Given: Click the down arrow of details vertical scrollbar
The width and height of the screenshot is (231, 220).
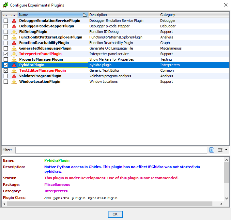Looking at the screenshot, I should pos(226,198).
